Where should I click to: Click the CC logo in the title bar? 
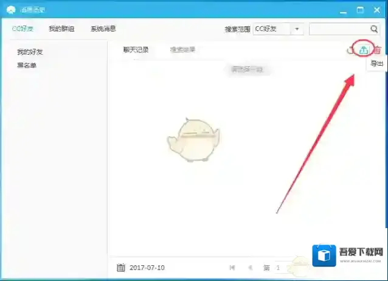point(10,10)
